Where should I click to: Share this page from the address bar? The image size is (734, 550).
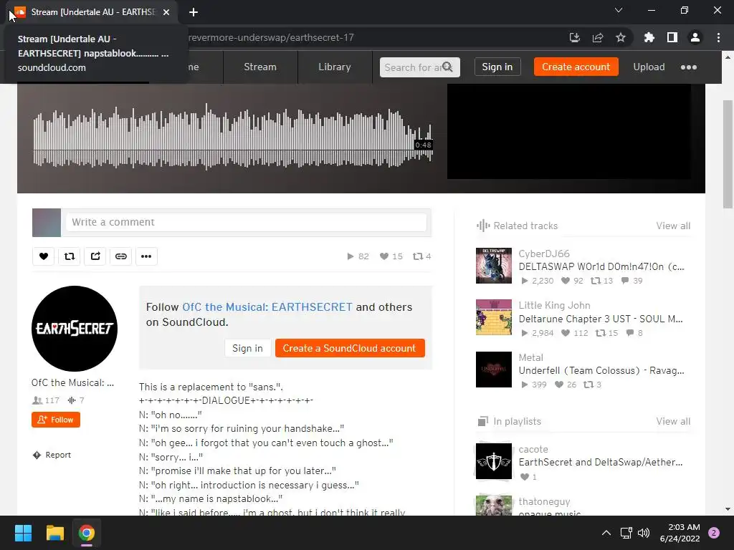(598, 37)
